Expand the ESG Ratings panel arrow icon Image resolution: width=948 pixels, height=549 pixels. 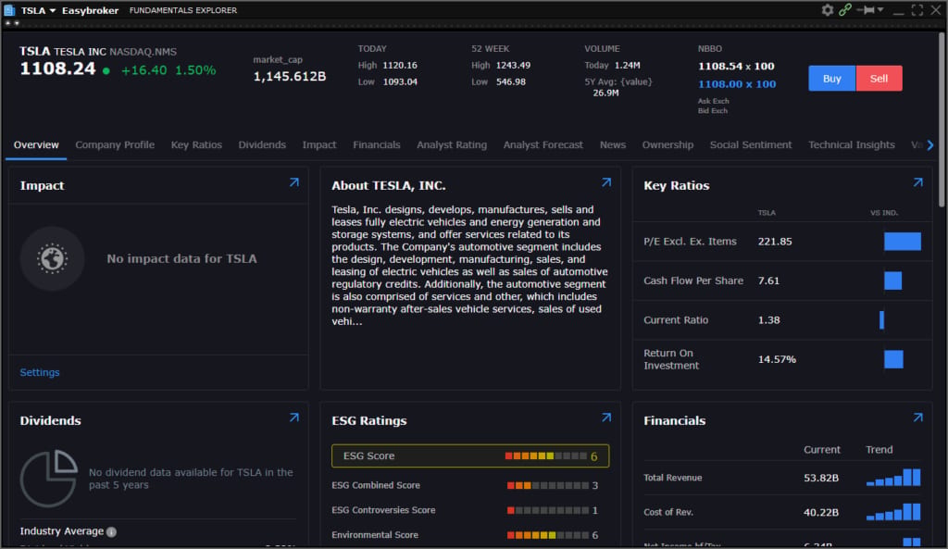[x=606, y=418]
